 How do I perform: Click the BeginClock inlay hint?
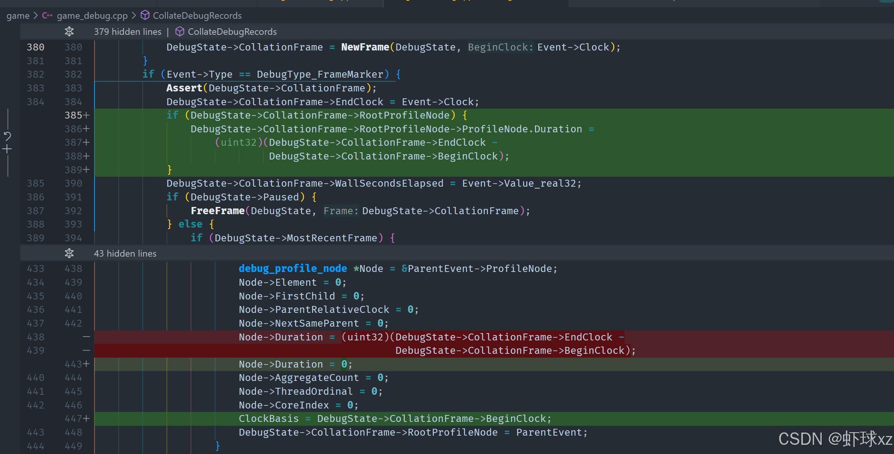(x=500, y=47)
